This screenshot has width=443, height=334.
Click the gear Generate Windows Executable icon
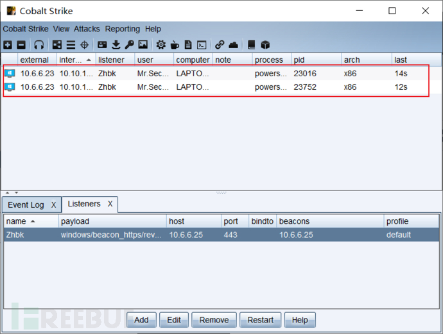pos(161,45)
